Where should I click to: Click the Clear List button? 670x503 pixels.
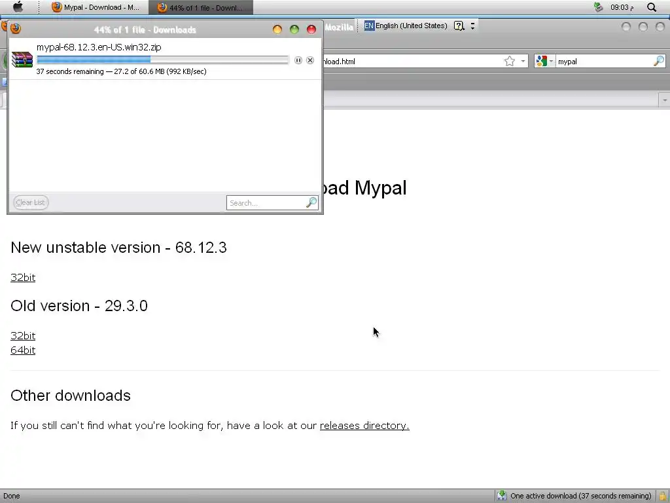31,202
